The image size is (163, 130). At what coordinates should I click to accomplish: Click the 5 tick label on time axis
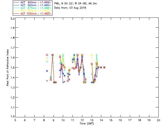pos(15,120)
